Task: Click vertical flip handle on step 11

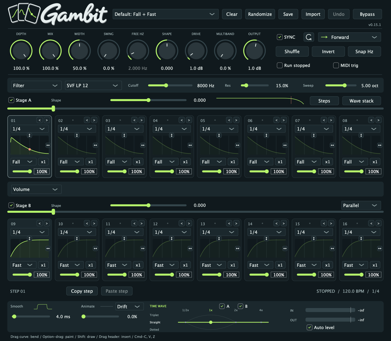Action: click(124, 238)
